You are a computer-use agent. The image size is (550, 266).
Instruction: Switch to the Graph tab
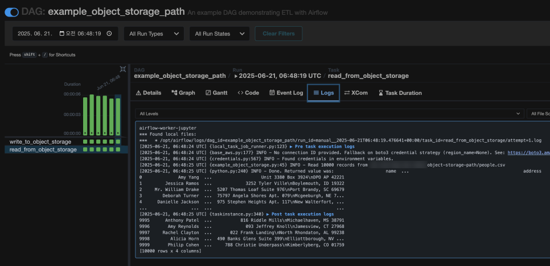(x=183, y=93)
